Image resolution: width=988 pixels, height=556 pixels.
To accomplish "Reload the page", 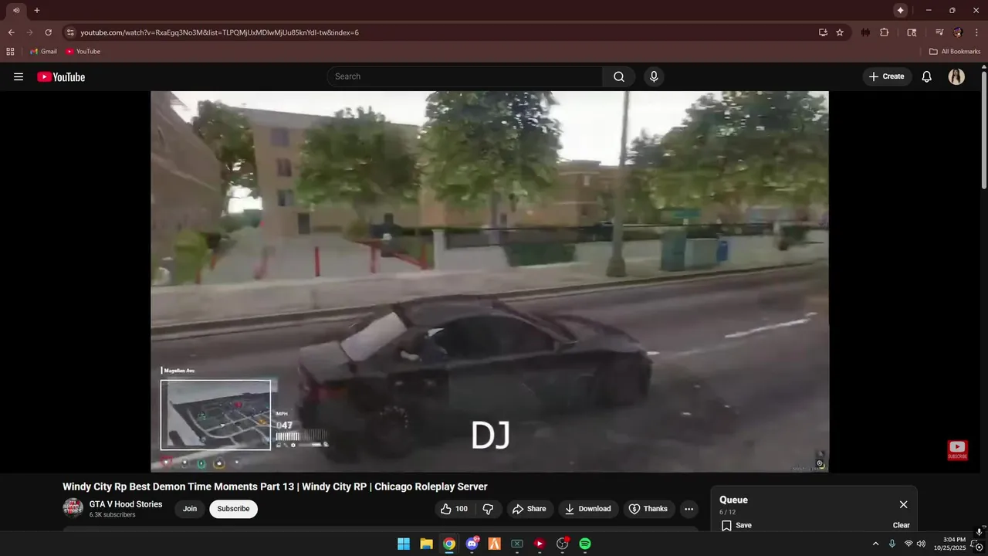I will [x=48, y=32].
